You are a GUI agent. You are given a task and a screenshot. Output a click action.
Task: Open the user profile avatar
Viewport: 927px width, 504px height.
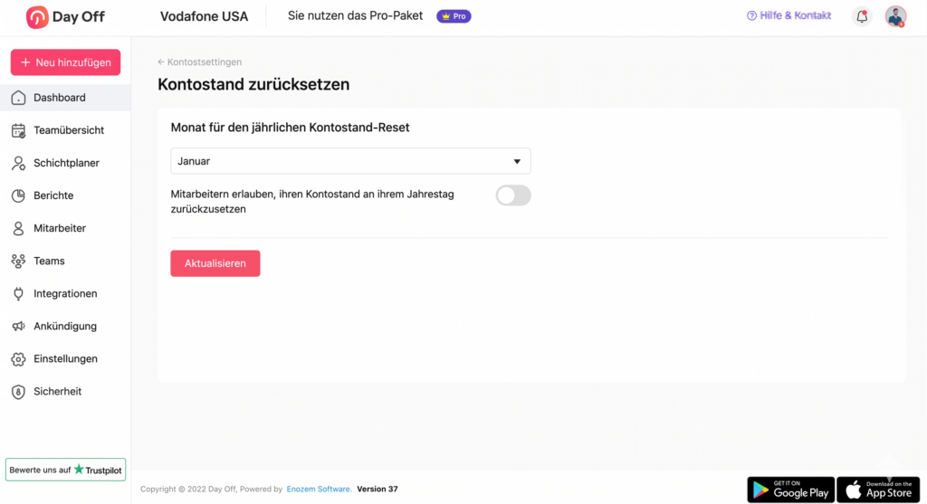click(x=895, y=16)
